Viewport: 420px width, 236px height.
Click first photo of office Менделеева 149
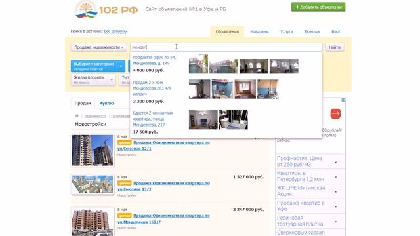click(x=198, y=64)
